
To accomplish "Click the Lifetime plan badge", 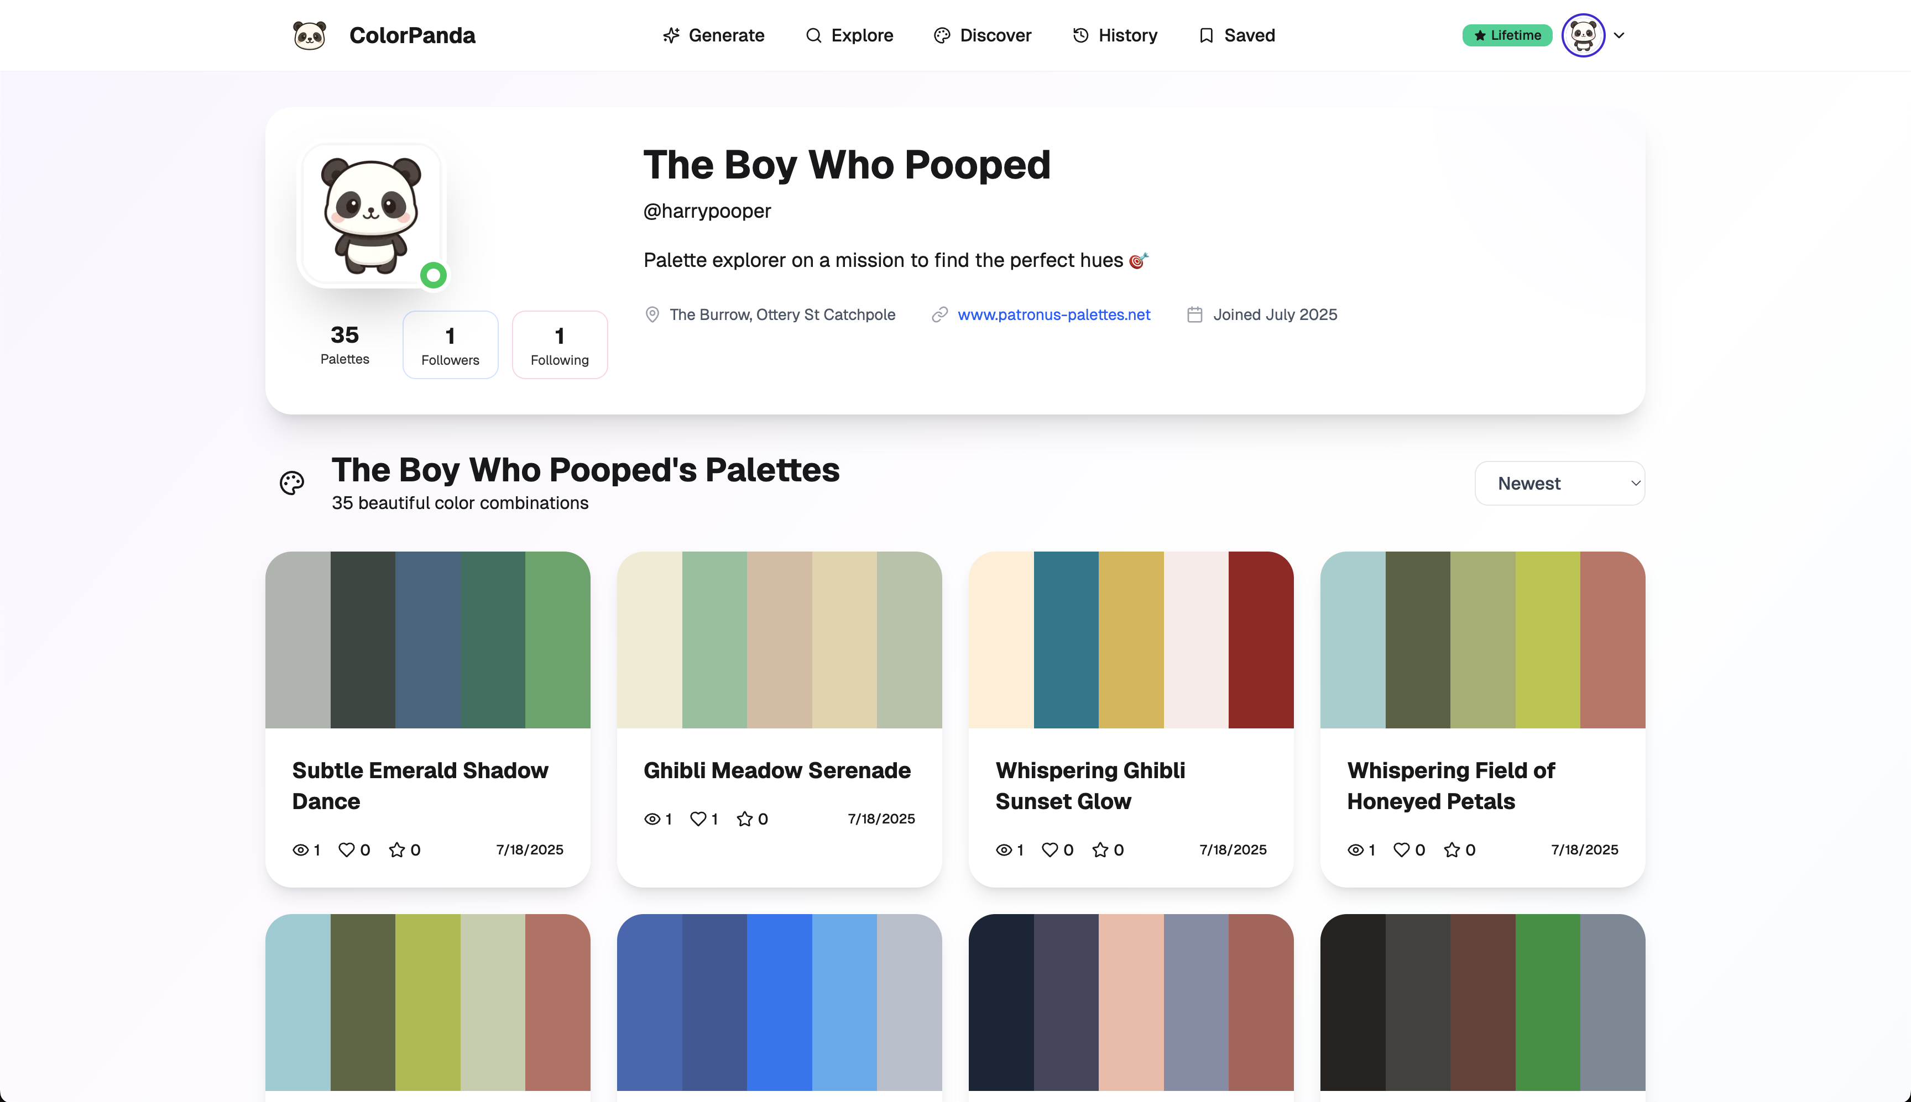I will point(1507,35).
